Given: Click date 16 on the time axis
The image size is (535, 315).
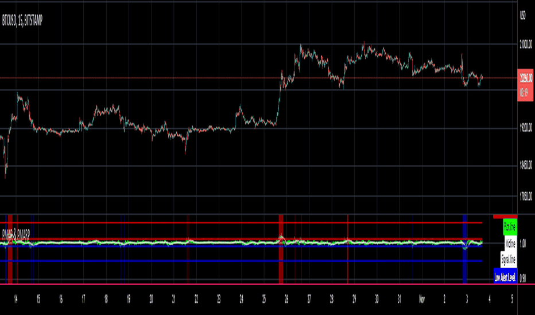Looking at the screenshot, I should pos(61,299).
